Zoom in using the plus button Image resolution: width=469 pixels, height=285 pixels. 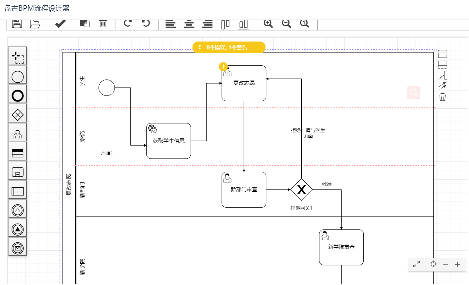click(458, 264)
